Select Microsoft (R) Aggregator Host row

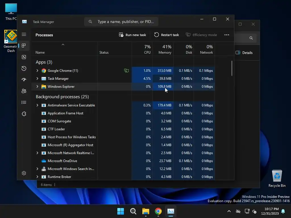pos(123,145)
